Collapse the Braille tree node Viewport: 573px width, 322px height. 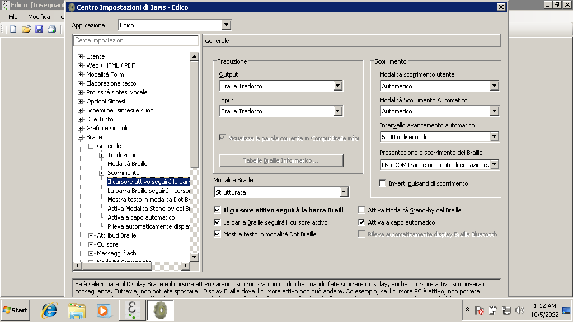81,138
